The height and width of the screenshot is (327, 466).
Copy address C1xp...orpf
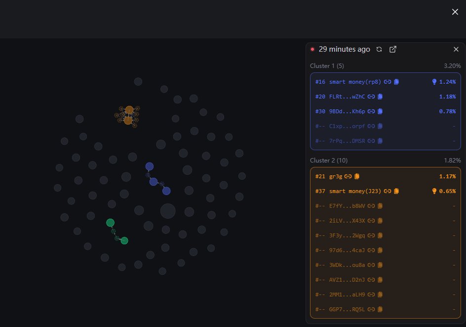pyautogui.click(x=380, y=126)
